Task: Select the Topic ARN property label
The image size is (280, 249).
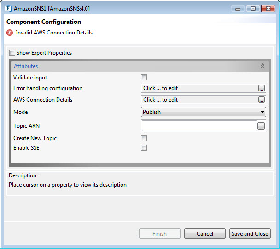Action: [26, 126]
